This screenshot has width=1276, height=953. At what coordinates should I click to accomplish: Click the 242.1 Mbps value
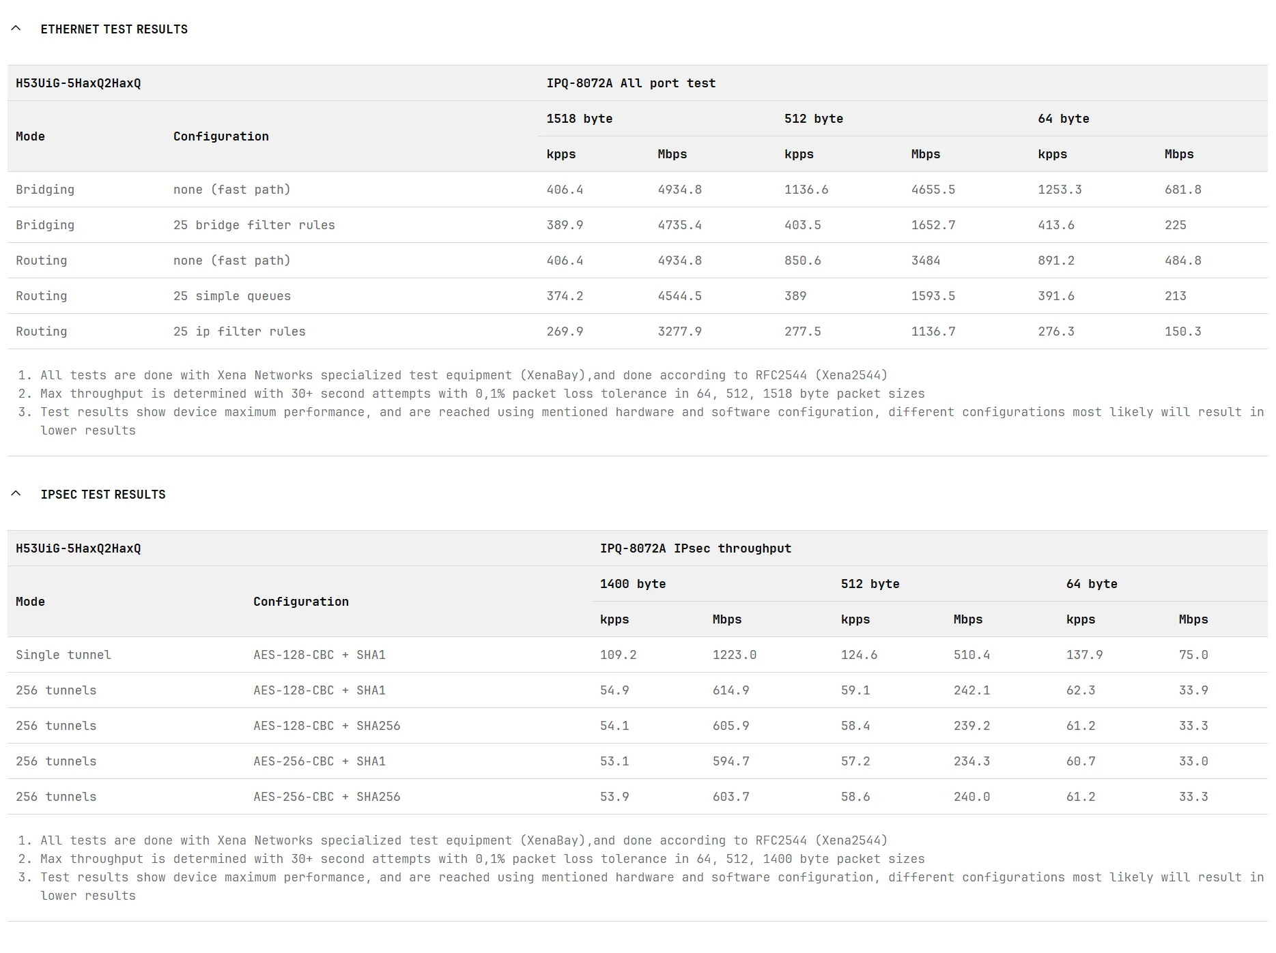[x=972, y=690]
